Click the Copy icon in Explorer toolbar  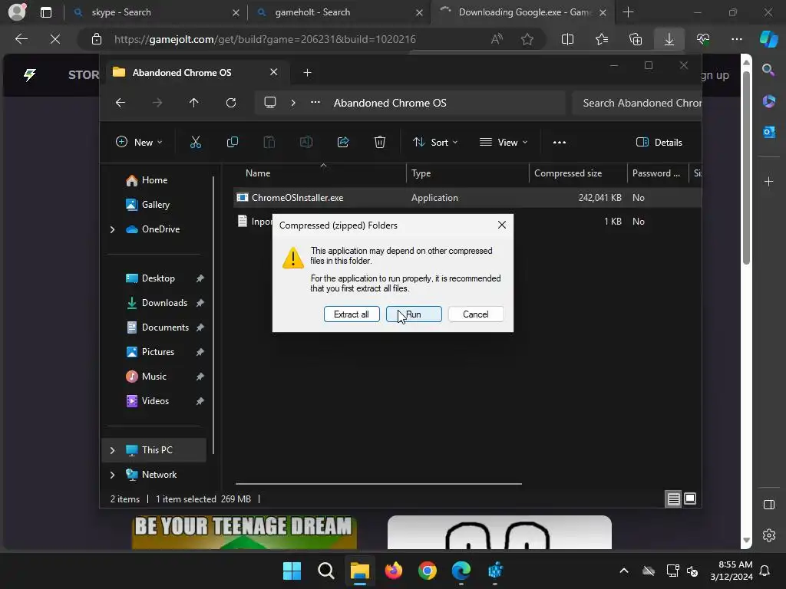pyautogui.click(x=232, y=142)
